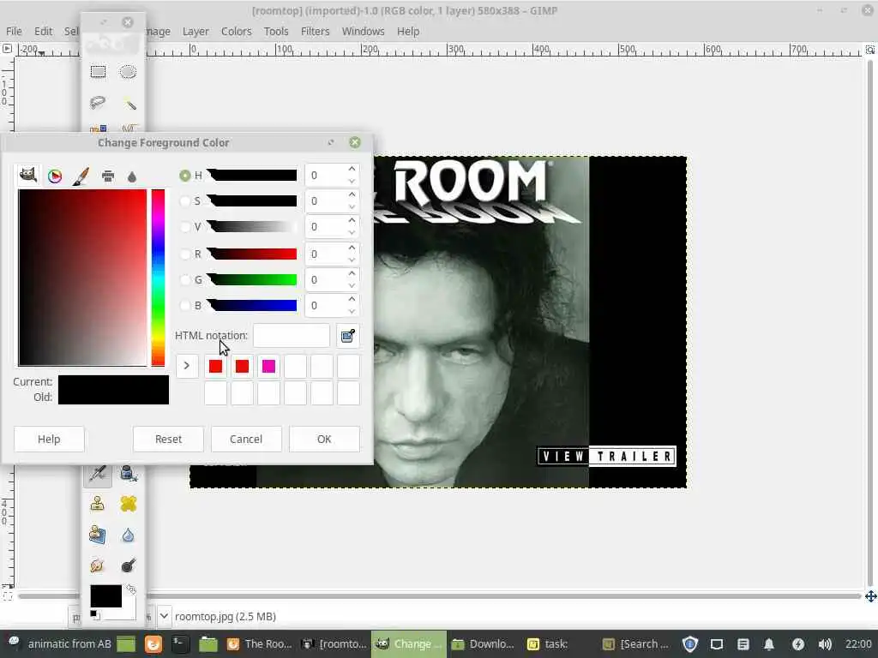Select the Perspective Clone tool
Viewport: 878px width, 658px height.
[x=98, y=535]
